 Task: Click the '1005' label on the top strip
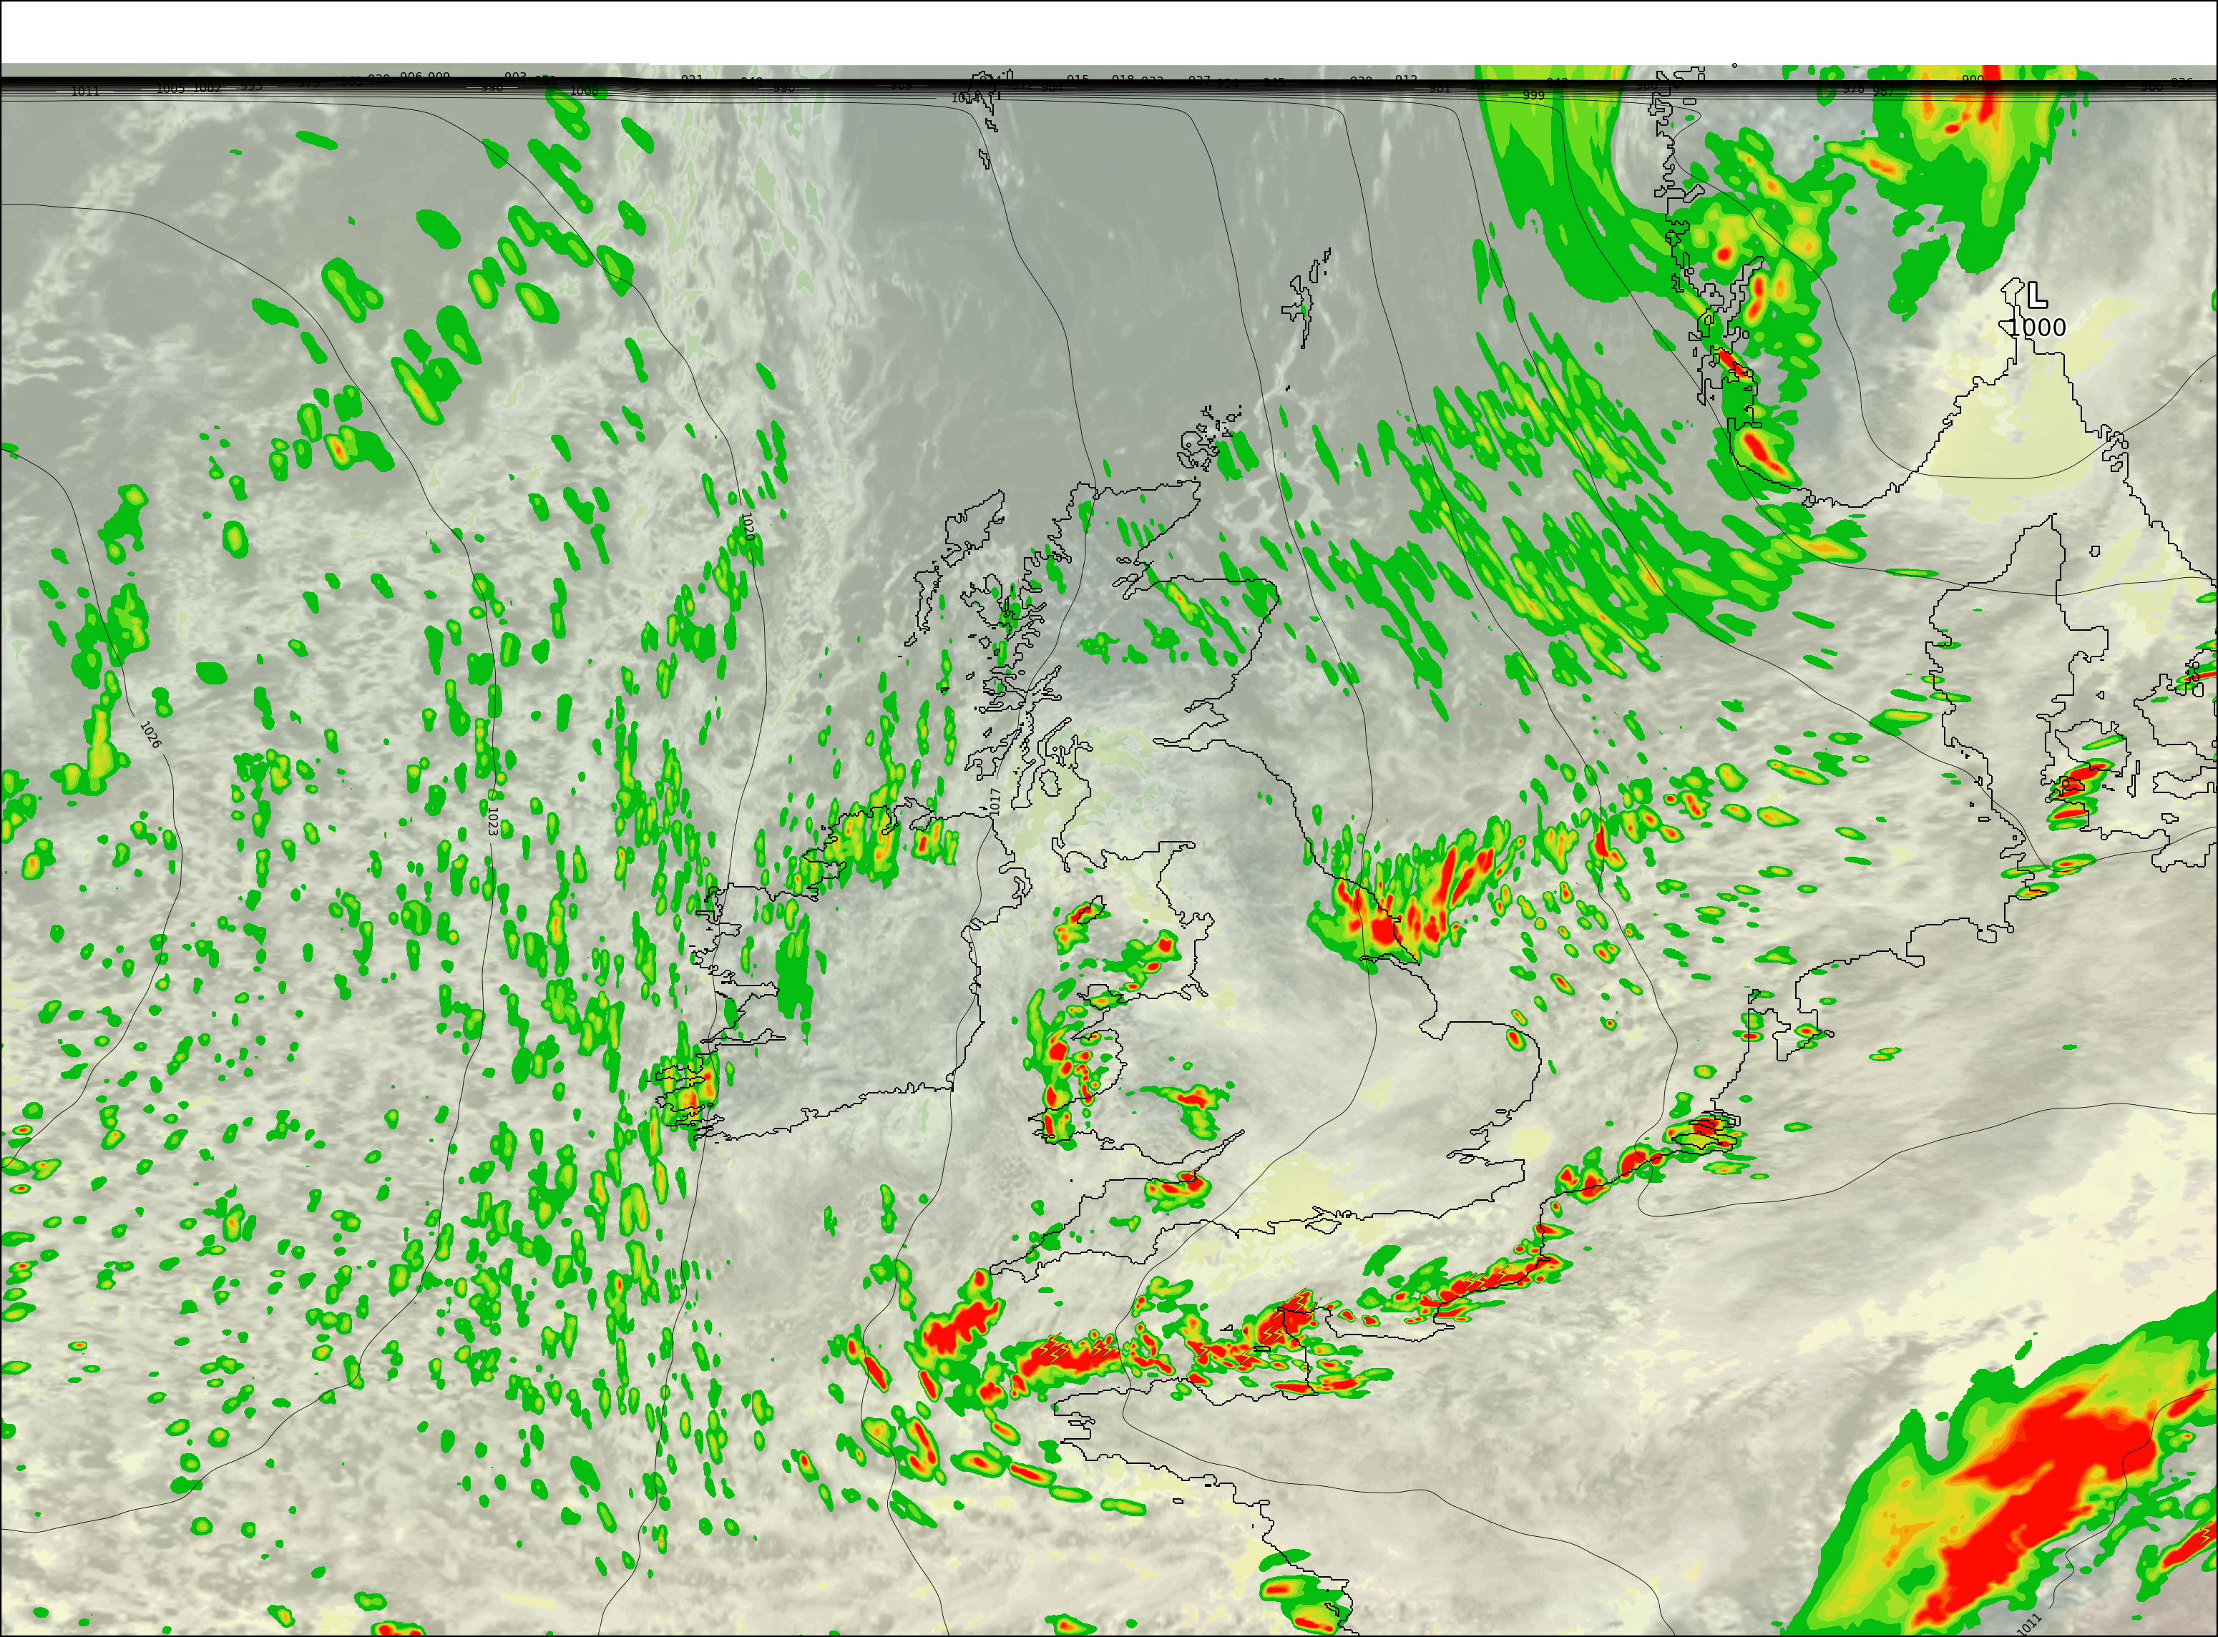tap(170, 89)
